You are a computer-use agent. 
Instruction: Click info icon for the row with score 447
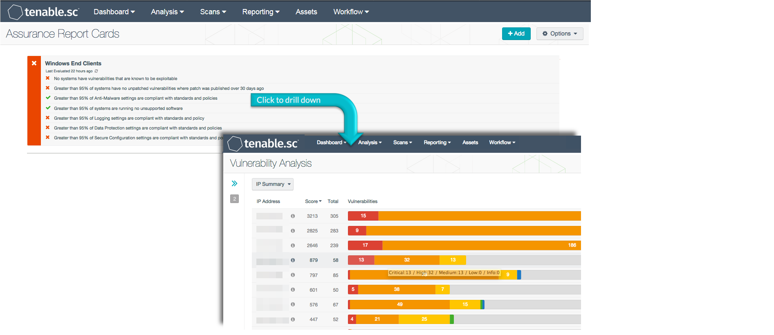click(293, 319)
